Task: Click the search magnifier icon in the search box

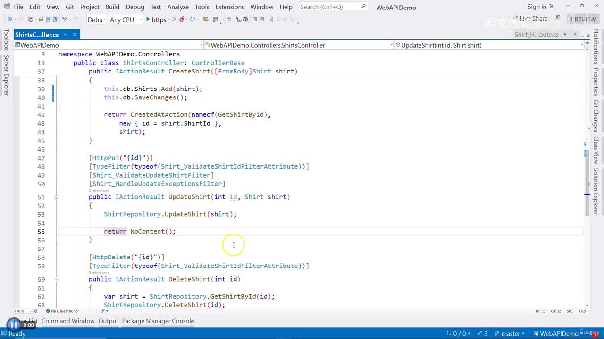Action: [363, 7]
